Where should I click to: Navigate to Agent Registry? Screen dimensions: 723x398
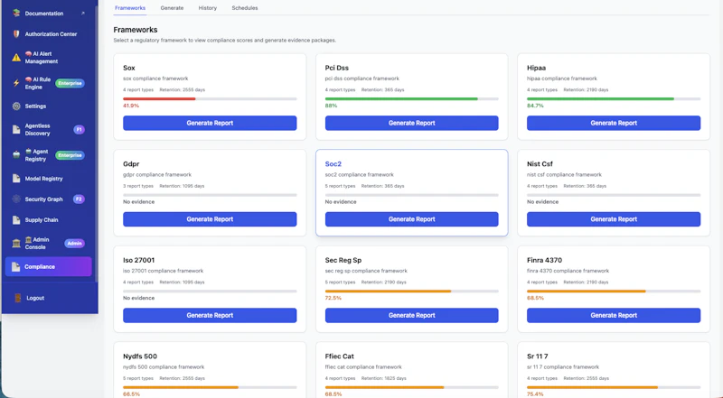[x=49, y=155]
